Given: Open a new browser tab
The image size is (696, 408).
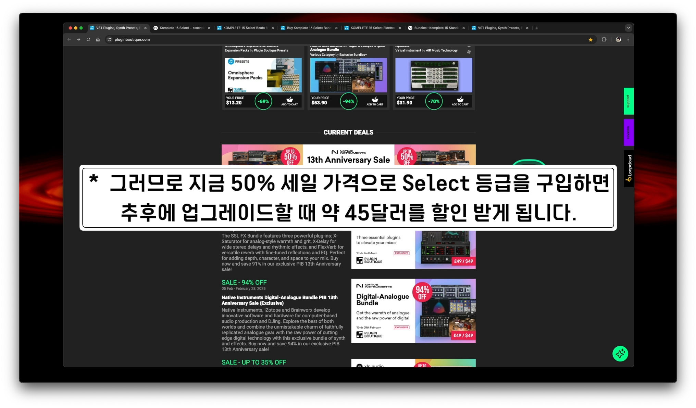Looking at the screenshot, I should pyautogui.click(x=537, y=28).
